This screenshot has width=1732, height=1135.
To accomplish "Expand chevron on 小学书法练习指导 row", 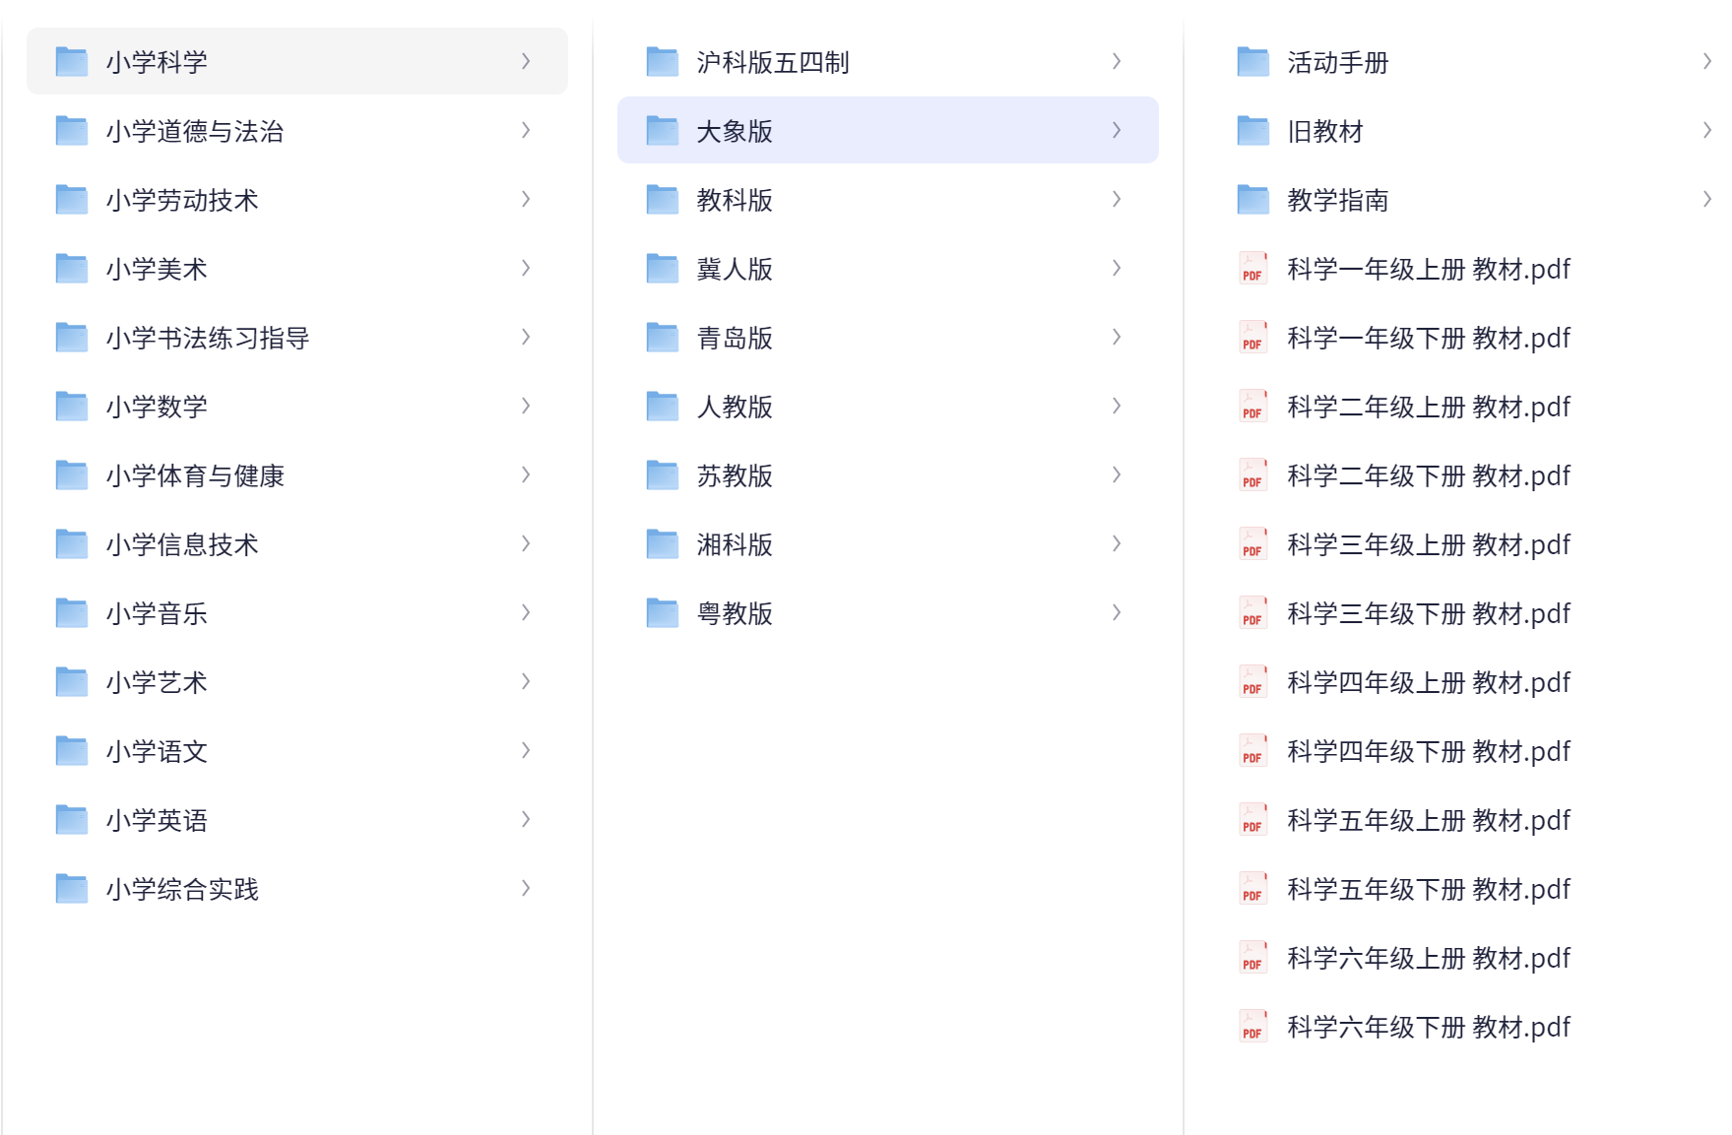I will pos(526,337).
